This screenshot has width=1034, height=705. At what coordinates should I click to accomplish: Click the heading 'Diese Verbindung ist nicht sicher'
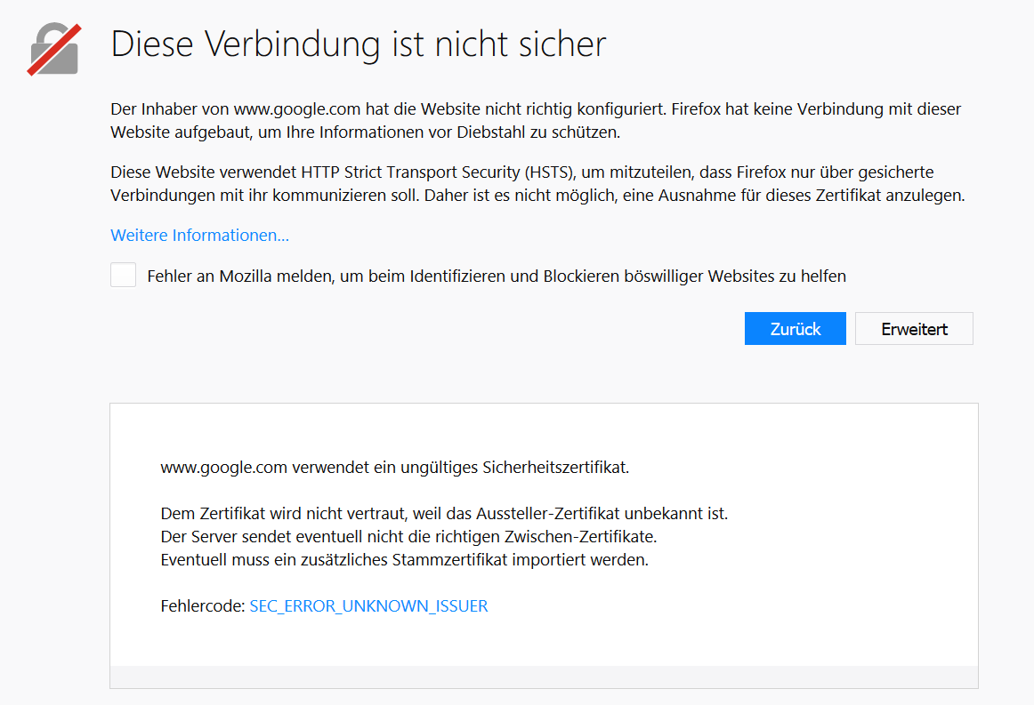pos(359,44)
